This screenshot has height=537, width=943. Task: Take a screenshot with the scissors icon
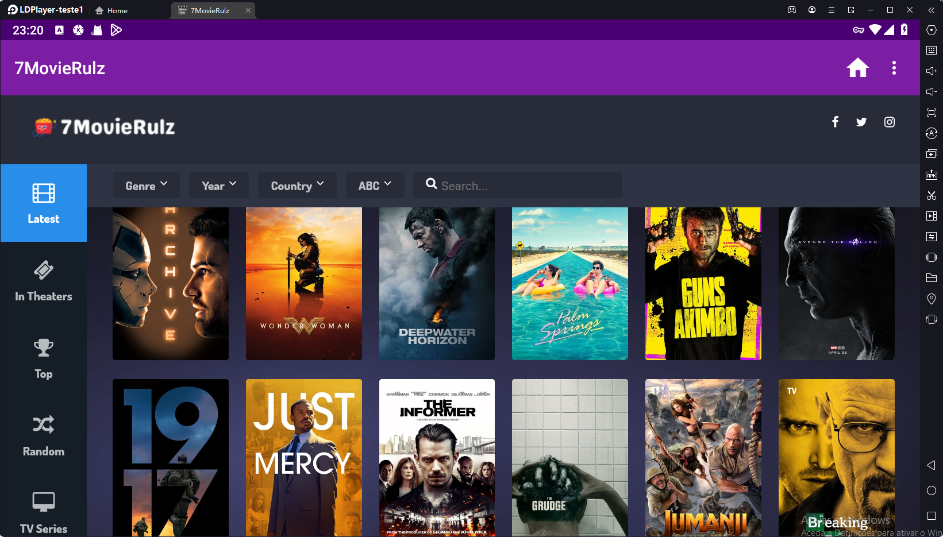[931, 195]
